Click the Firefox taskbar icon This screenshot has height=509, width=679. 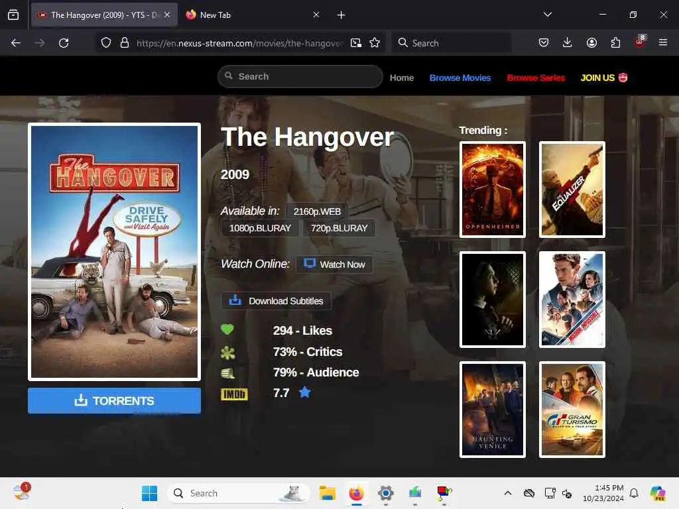(356, 493)
